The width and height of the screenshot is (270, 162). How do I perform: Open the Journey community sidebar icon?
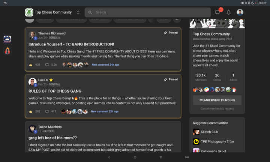tap(7, 39)
